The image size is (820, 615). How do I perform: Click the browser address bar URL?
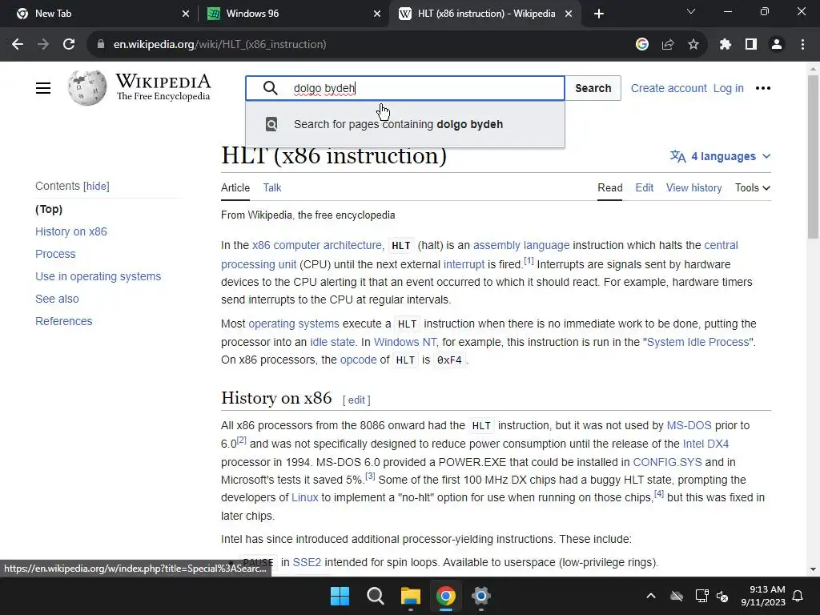(219, 45)
